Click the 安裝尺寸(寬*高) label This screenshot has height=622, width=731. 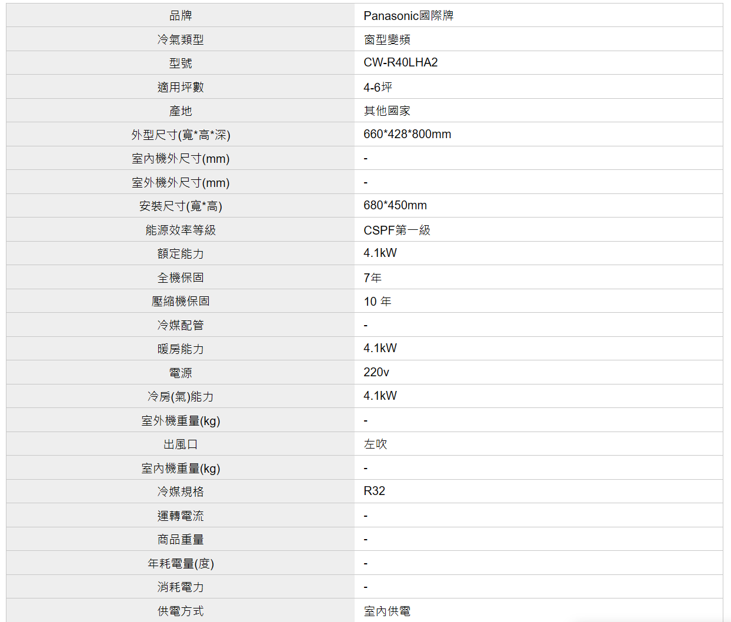(181, 206)
